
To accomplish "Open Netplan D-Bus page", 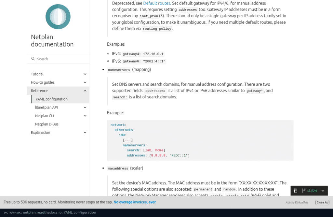I will (47, 124).
